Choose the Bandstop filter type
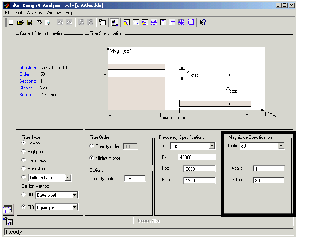 click(24, 169)
